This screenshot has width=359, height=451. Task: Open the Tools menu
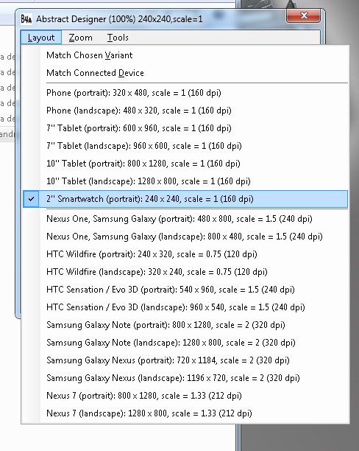(118, 38)
